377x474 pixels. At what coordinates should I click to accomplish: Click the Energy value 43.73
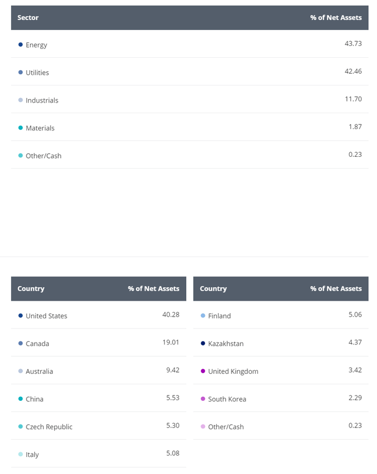pos(353,44)
